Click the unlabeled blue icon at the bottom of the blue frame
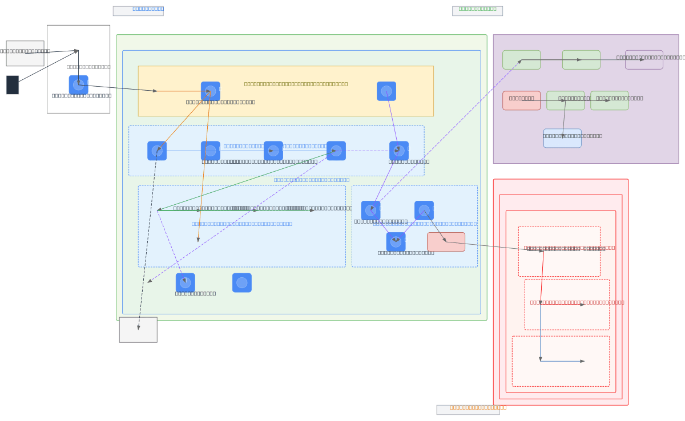Screen dimensions: 685x421 [241, 283]
